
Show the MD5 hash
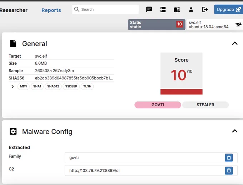24,86
